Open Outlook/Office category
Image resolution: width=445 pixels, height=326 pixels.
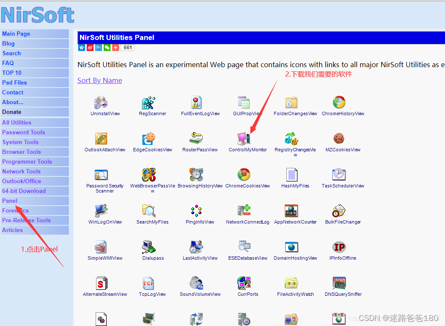click(34, 181)
